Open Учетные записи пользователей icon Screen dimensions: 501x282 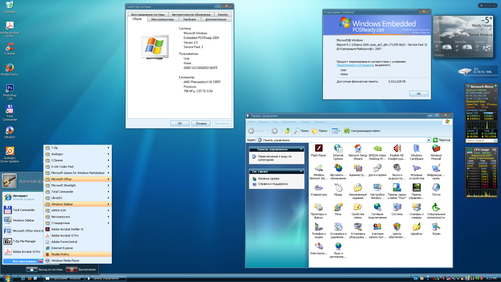pos(377,231)
